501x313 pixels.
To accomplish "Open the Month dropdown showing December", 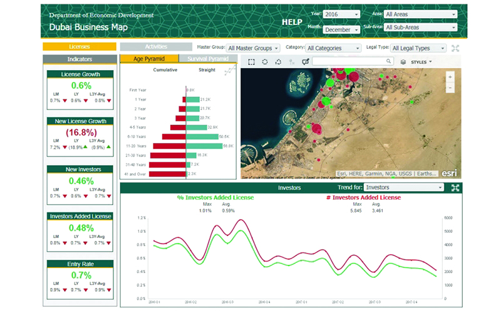I will pos(341,29).
